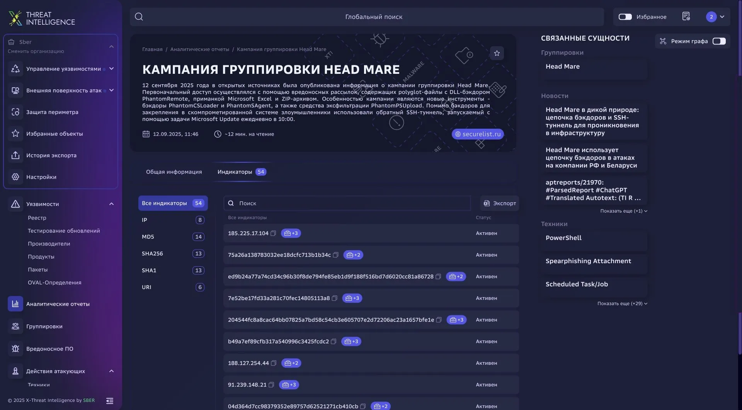Screen dimensions: 742x410
Task: Copy IP 91.239.148.21 to clipboard
Action: [271, 385]
